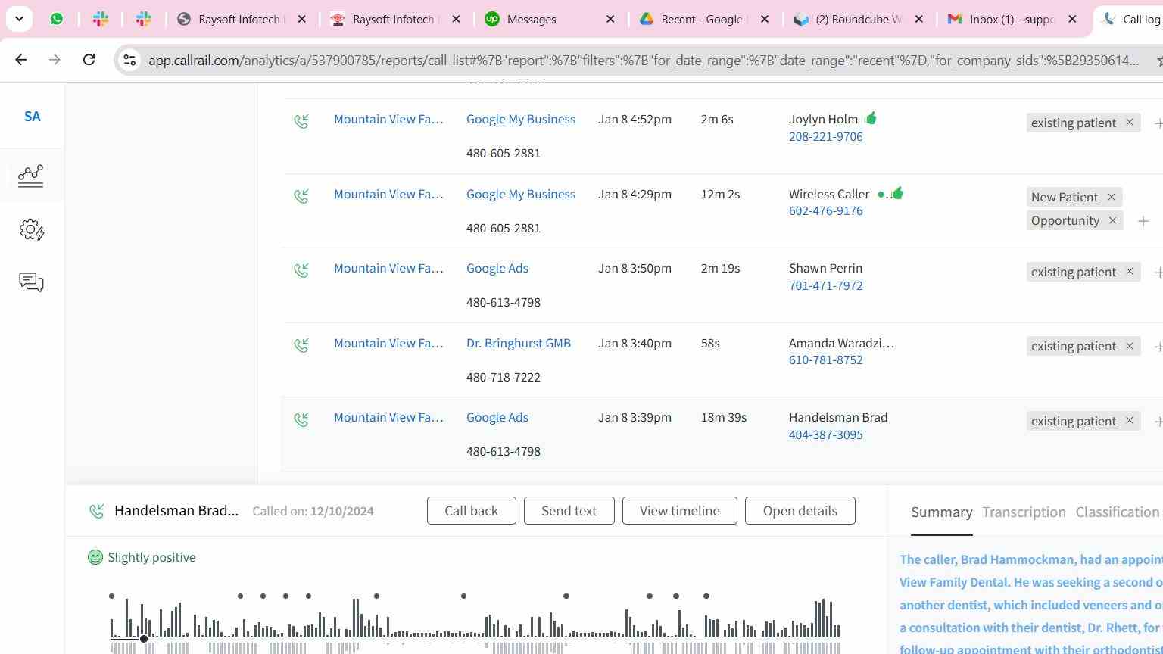Click thumbs-up icon next to Wireless Caller
The image size is (1163, 654).
click(896, 193)
